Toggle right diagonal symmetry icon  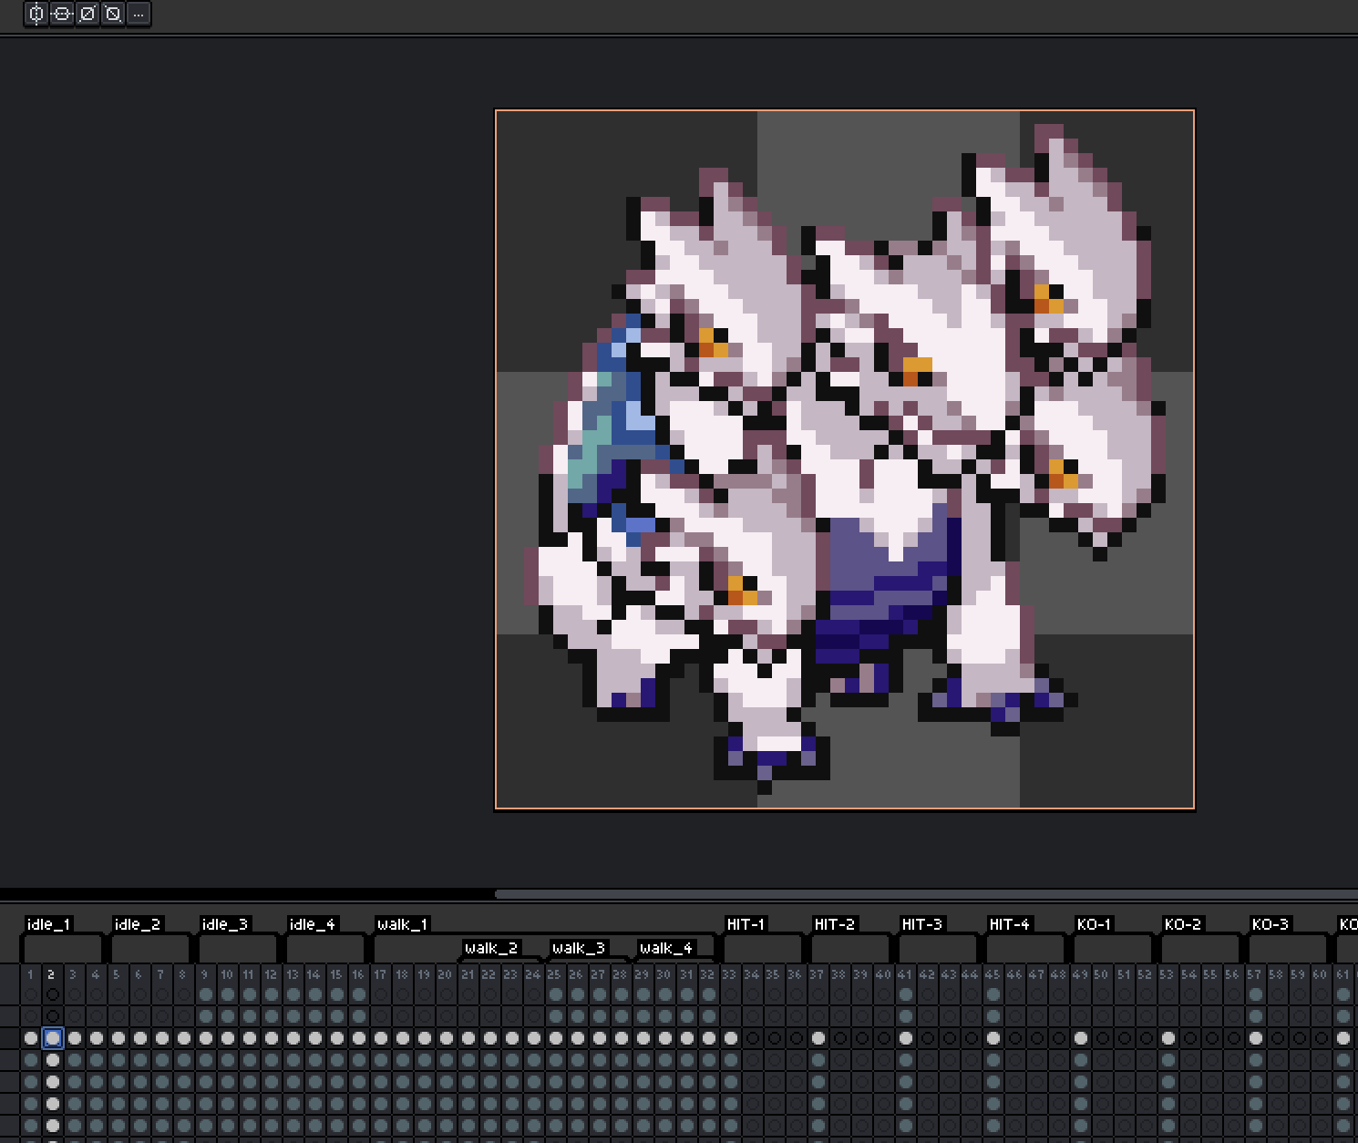87,14
